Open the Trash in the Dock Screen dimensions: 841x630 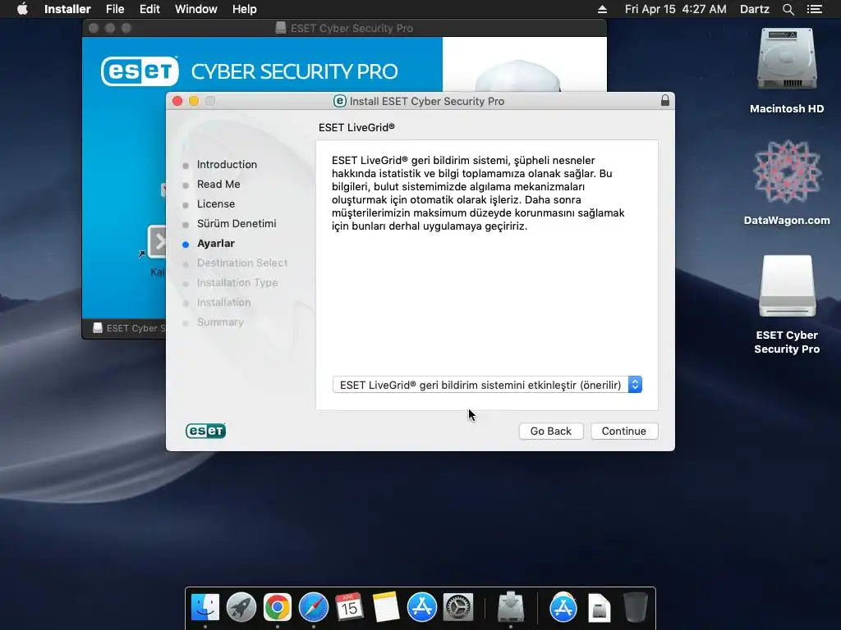coord(636,608)
